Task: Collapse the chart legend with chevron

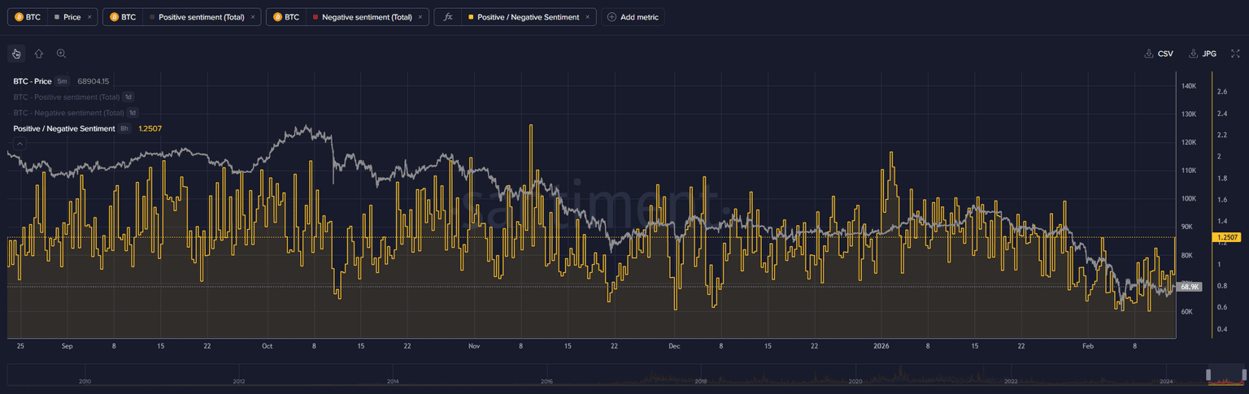Action: (x=20, y=144)
